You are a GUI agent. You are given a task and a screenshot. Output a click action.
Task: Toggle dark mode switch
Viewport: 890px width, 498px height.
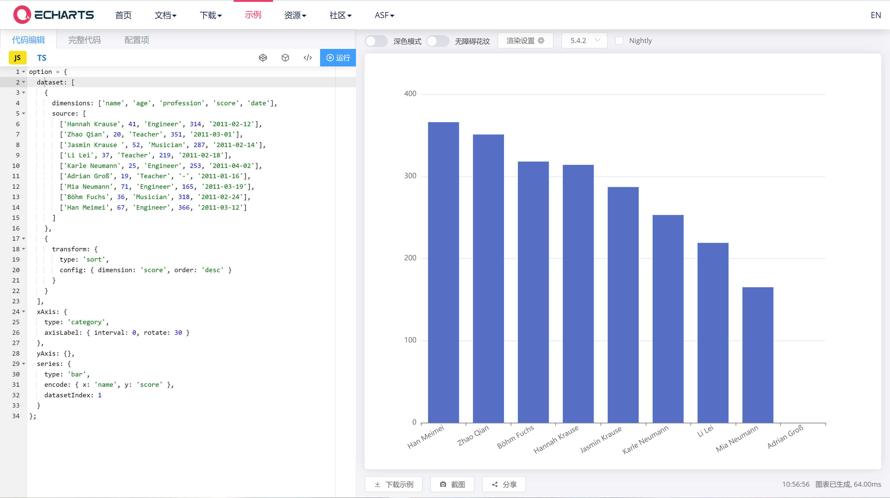pos(376,41)
